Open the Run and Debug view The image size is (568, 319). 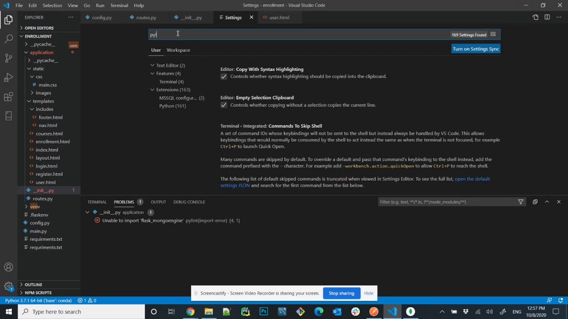pos(8,78)
